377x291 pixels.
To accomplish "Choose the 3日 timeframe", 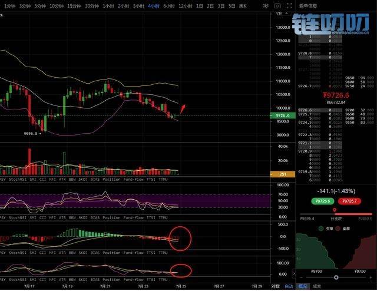I will point(221,6).
